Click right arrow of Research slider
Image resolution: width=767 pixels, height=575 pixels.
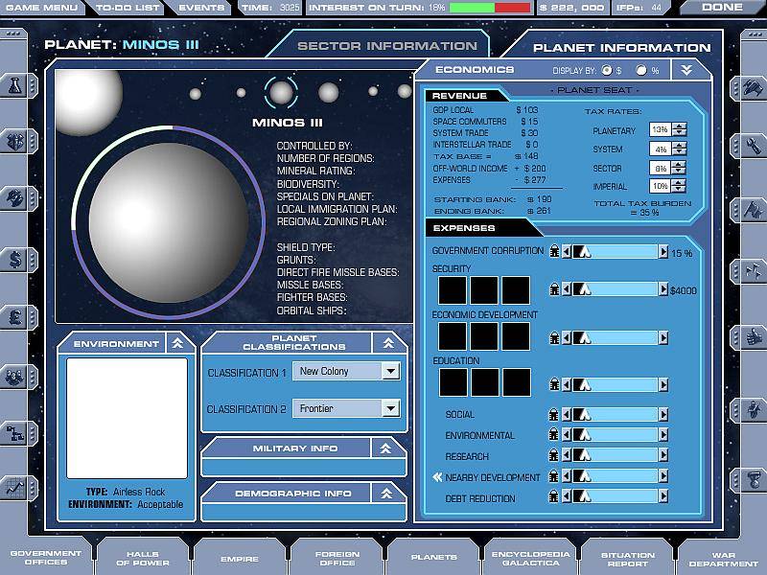[x=662, y=455]
